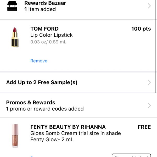157x157 pixels.
Task: Tap the '1 item added' subtitle
Action: click(x=40, y=9)
